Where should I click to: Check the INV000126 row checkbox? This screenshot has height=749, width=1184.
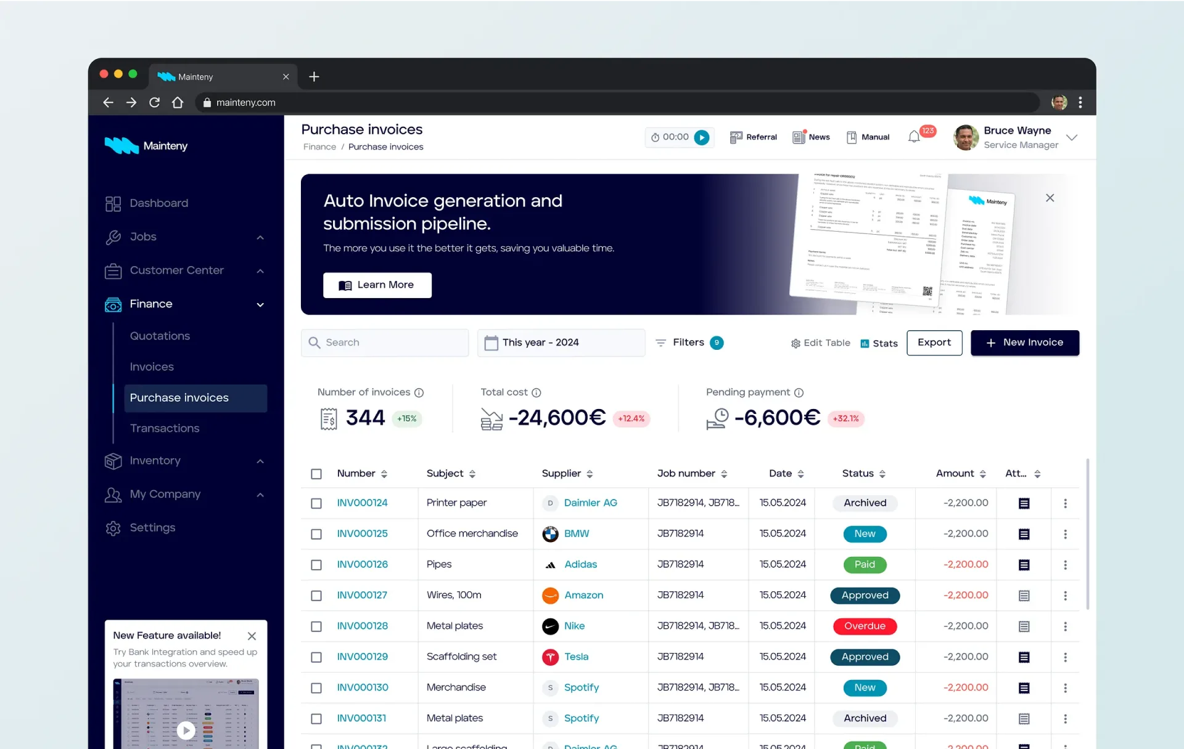click(316, 565)
